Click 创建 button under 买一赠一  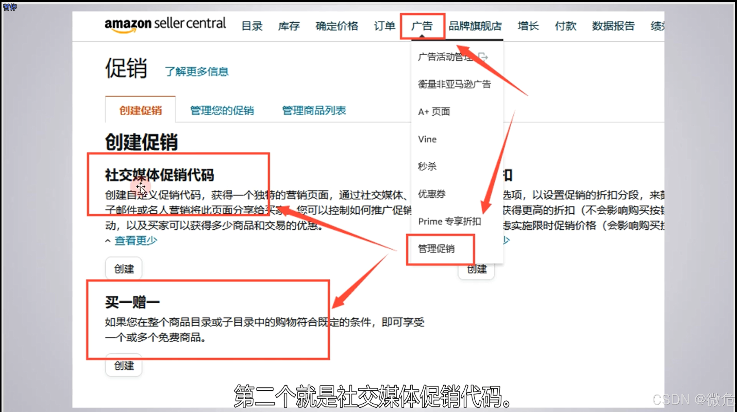[124, 365]
